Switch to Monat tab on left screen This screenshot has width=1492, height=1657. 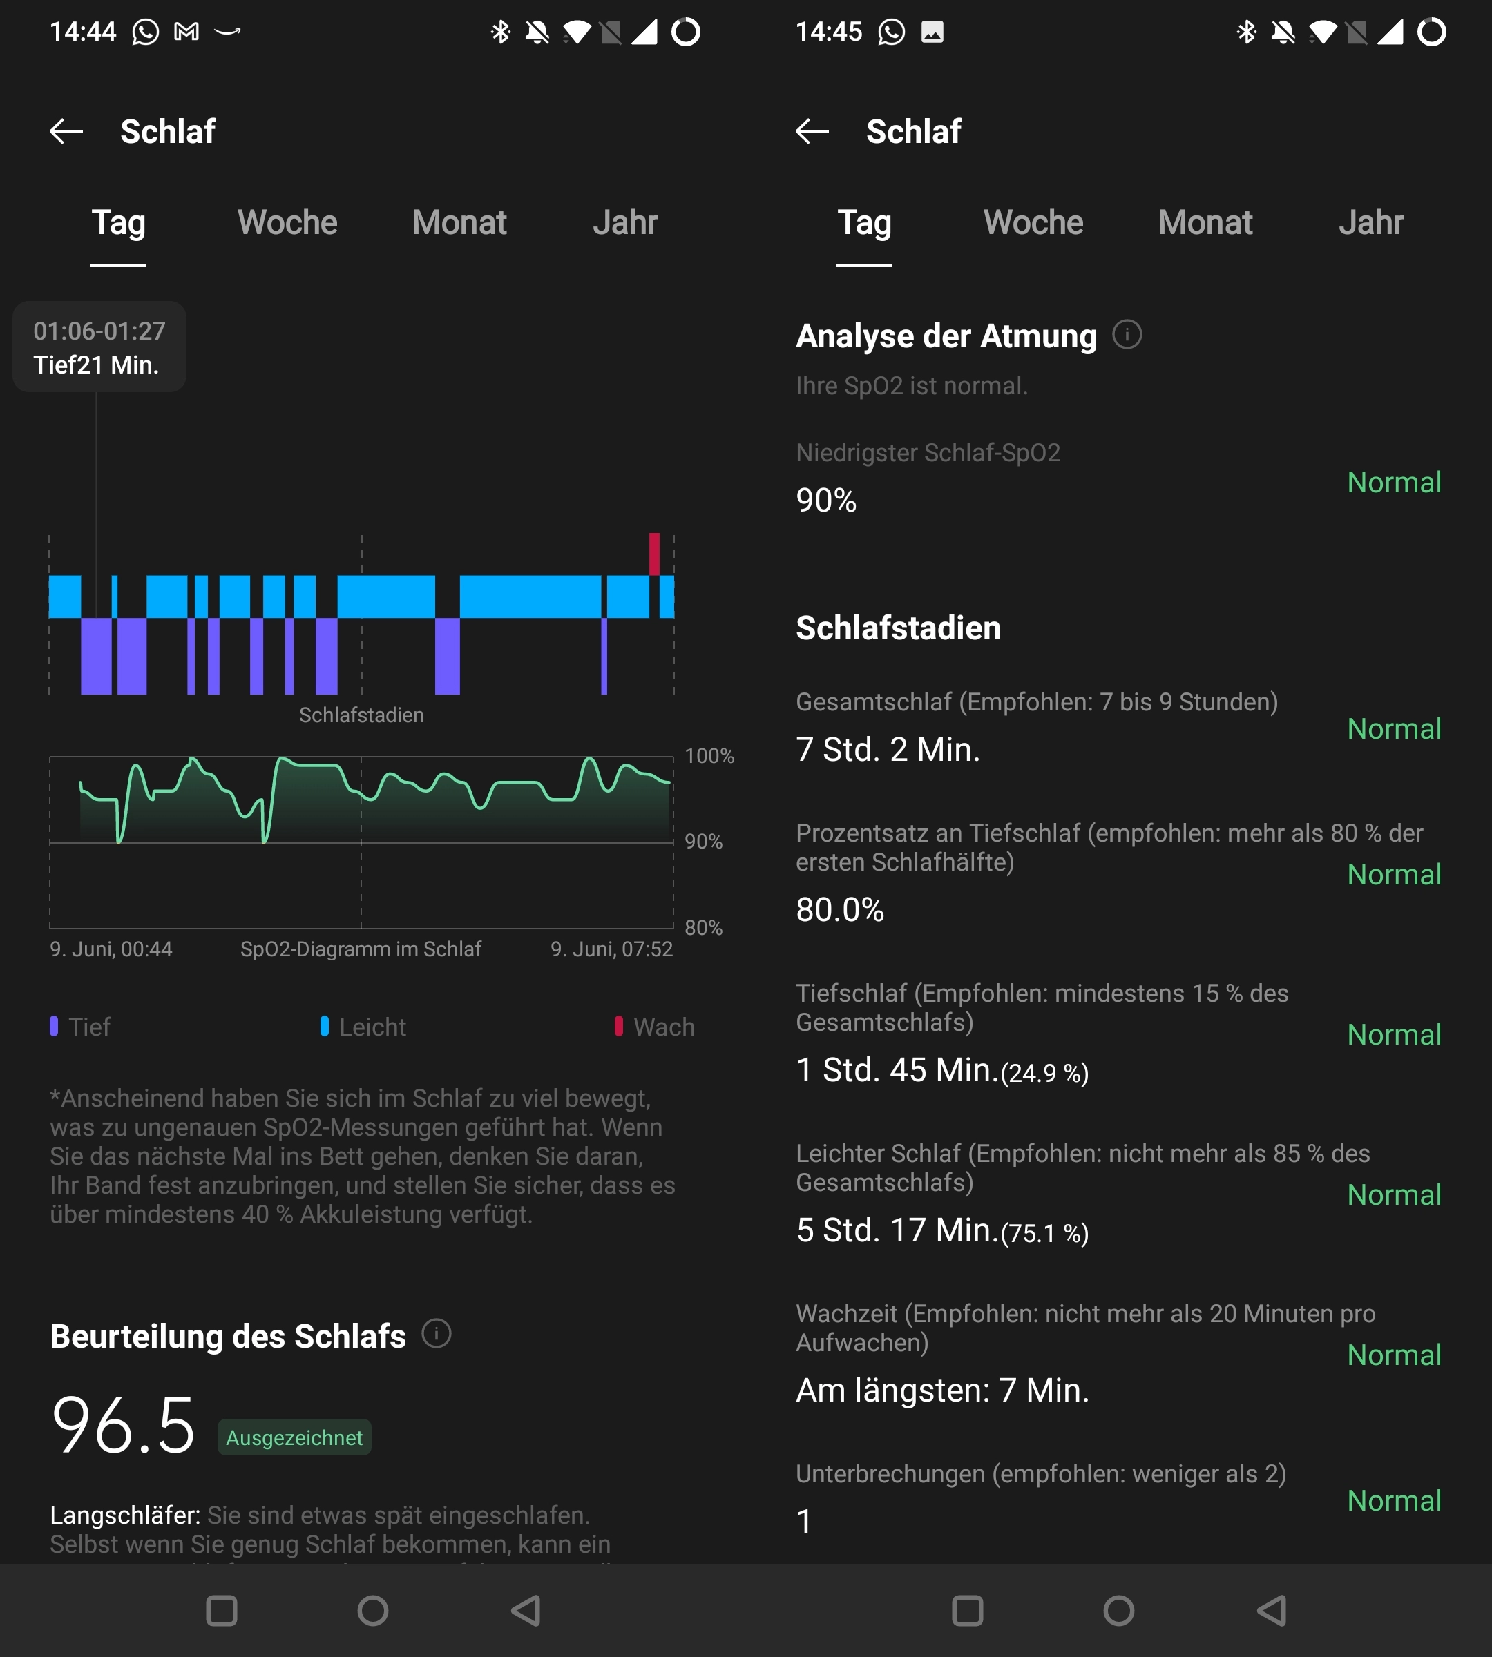pyautogui.click(x=459, y=223)
